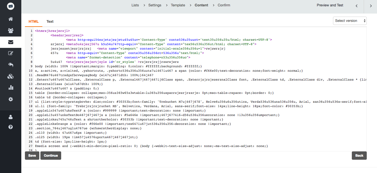Click the meta name="viewport" line

[x=138, y=49]
